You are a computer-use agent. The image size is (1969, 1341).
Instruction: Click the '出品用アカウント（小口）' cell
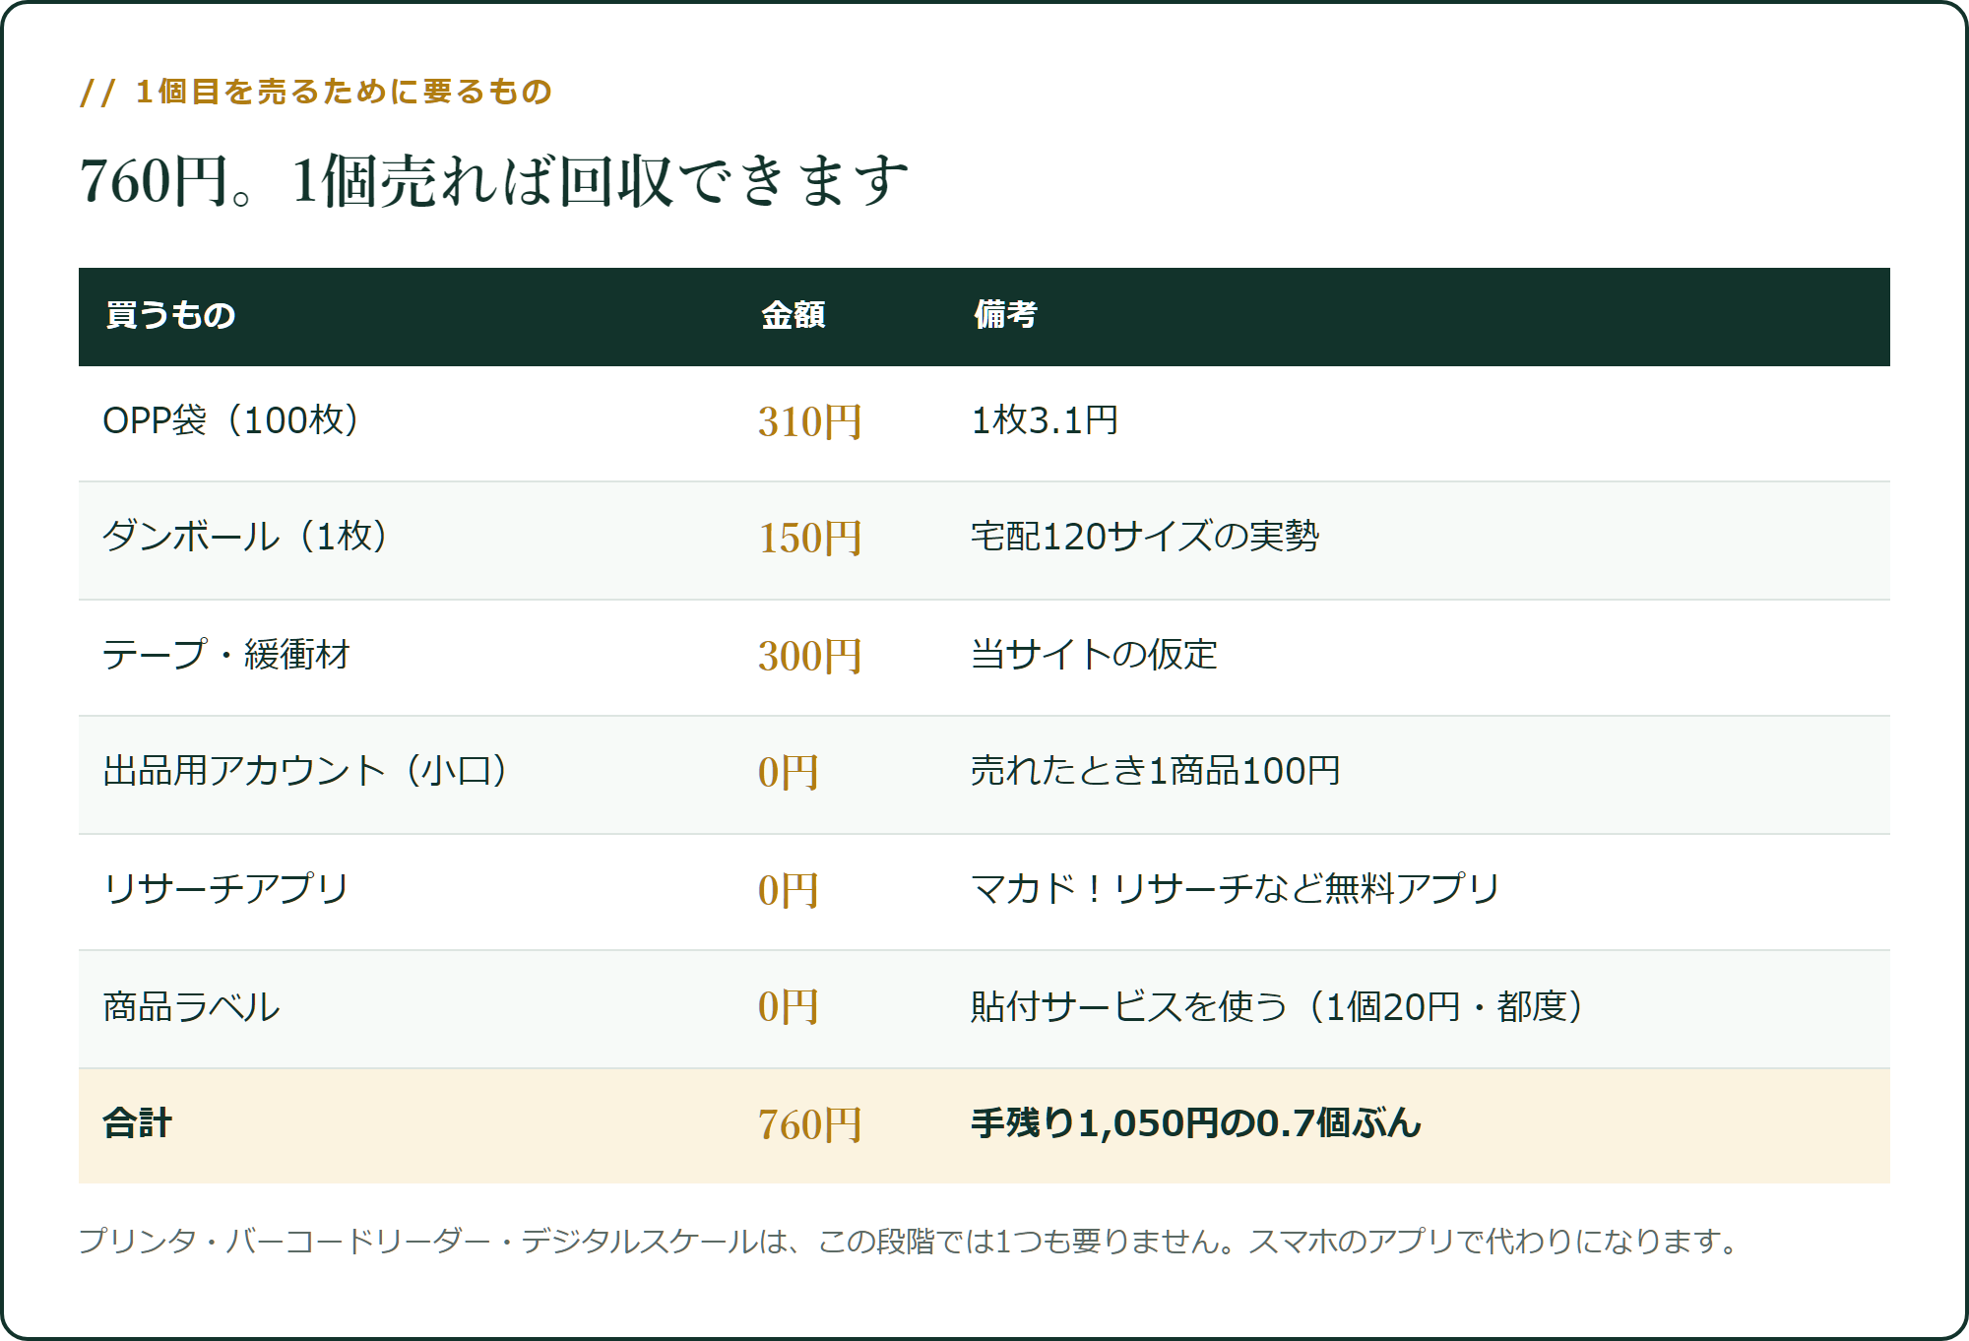coord(304,771)
